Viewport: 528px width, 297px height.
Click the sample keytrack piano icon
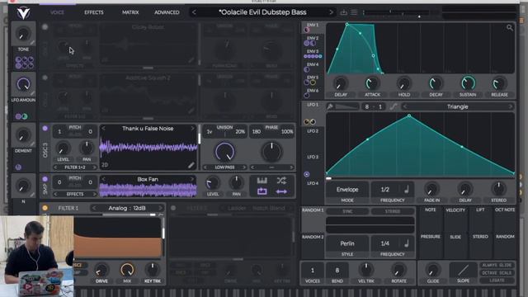[262, 181]
